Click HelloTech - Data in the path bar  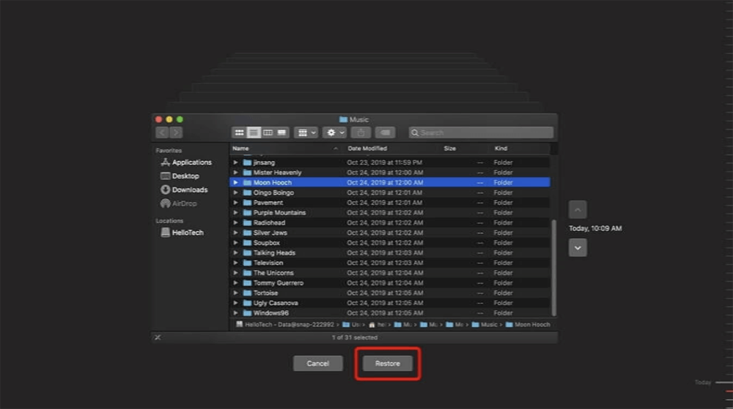(285, 325)
